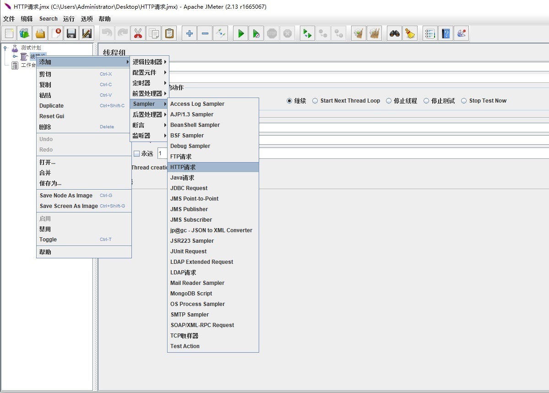This screenshot has height=393, width=549.
Task: Click the Search binoculars icon
Action: point(395,33)
